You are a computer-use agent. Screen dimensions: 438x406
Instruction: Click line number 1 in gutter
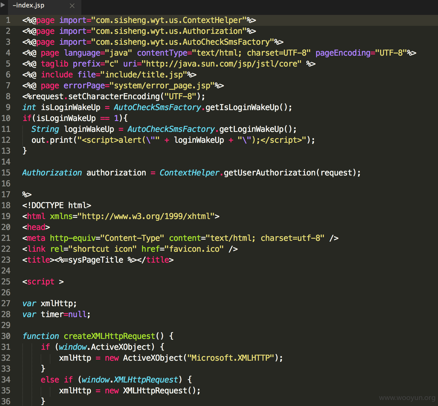tap(8, 20)
